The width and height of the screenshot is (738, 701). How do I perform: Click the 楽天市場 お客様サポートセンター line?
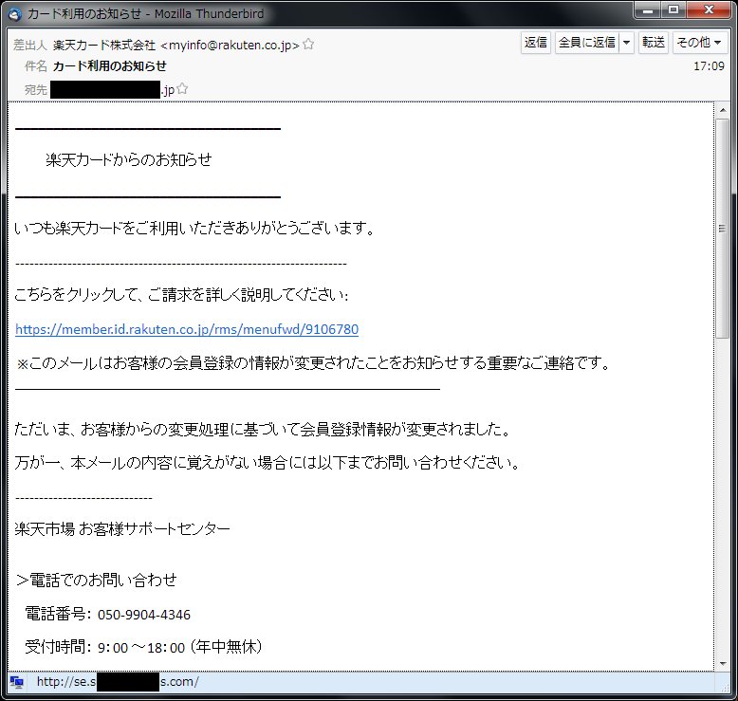tap(122, 529)
